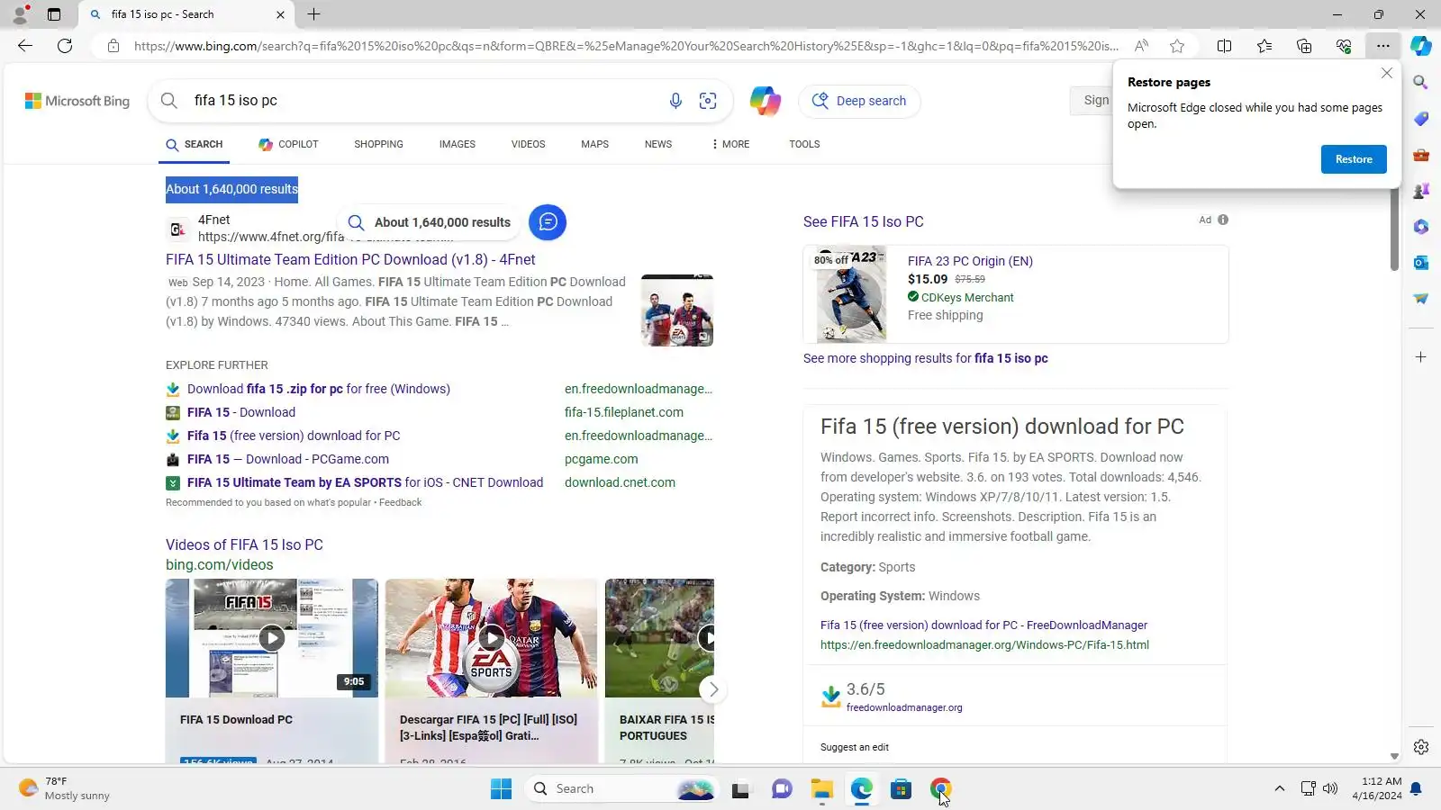
Task: Click Restore button in Restore pages popup
Action: point(1354,159)
